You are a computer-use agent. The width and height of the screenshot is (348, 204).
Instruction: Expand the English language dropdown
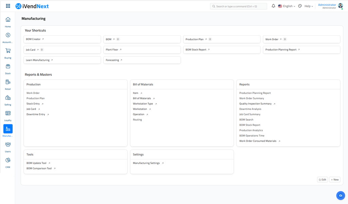click(287, 6)
